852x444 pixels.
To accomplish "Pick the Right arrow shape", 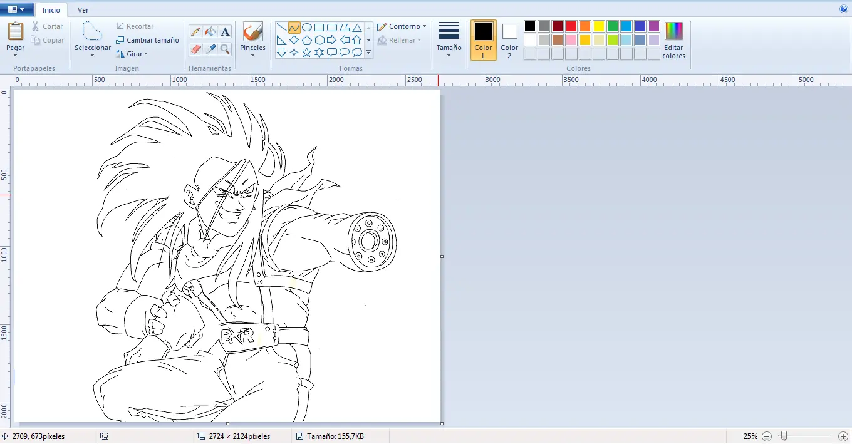I will (332, 40).
